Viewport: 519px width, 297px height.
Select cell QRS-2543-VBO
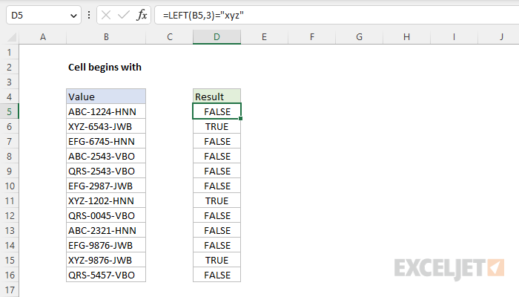click(106, 171)
